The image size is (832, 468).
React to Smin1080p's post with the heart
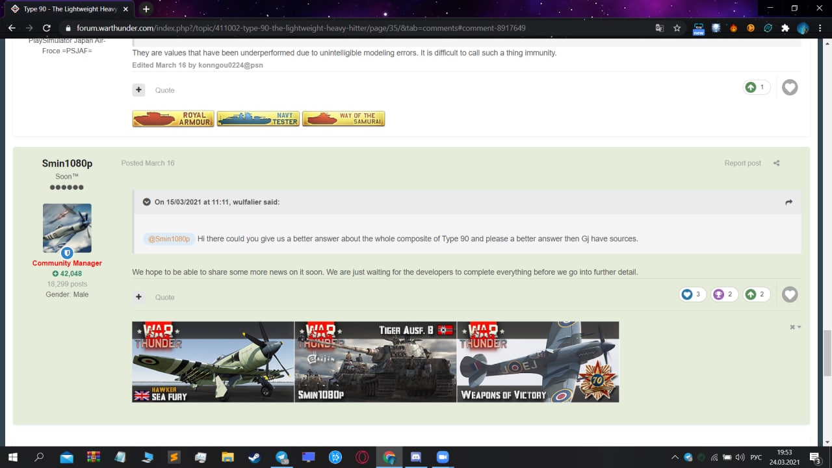click(790, 294)
